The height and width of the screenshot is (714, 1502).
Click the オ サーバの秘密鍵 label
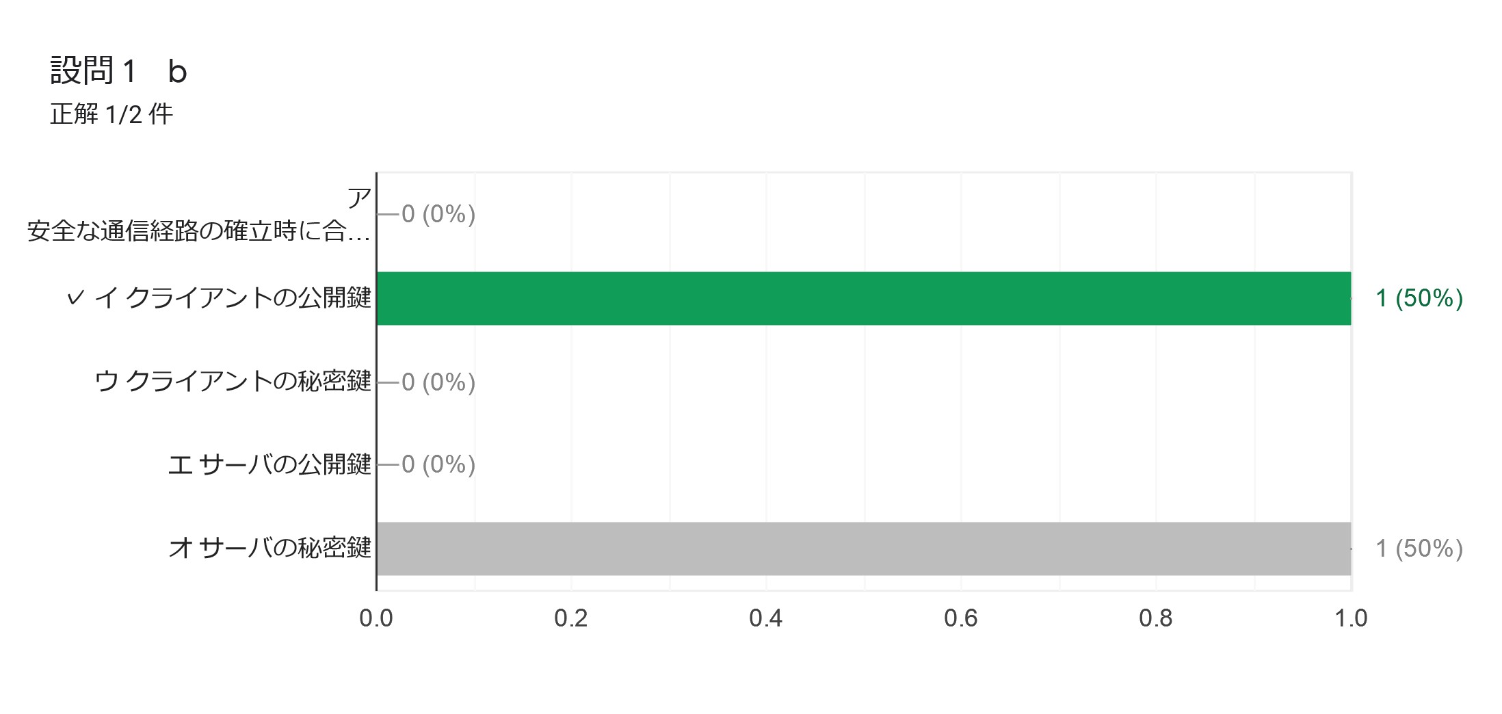click(x=269, y=548)
